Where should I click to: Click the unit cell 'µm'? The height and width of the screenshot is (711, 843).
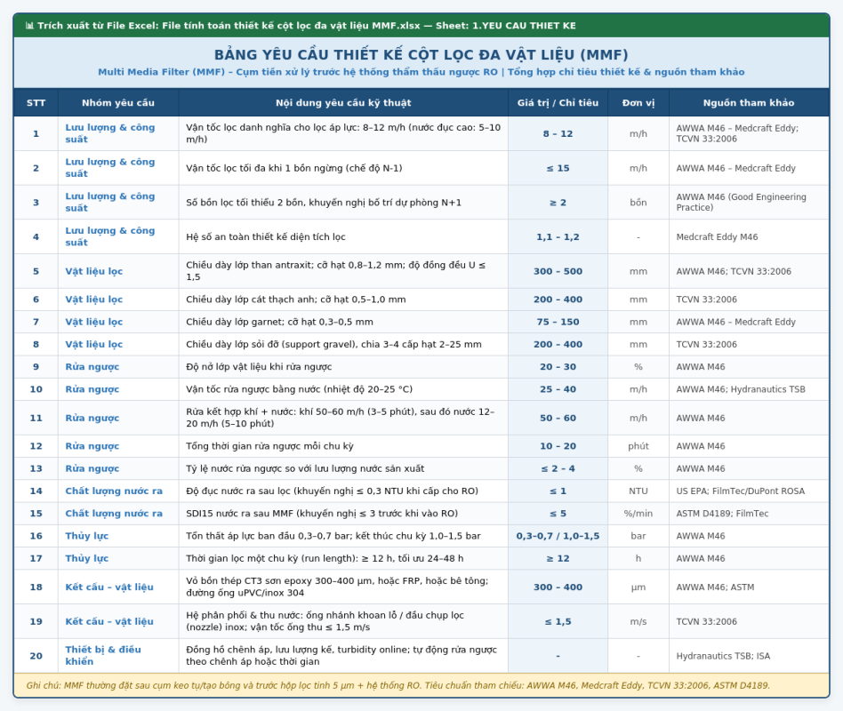click(x=638, y=587)
